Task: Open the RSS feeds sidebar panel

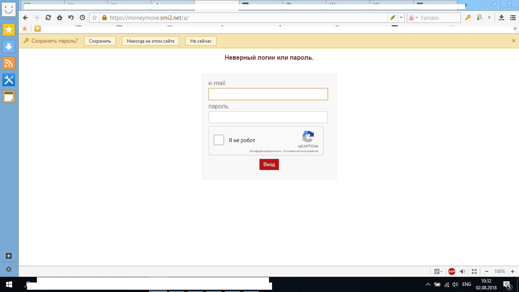Action: pyautogui.click(x=9, y=63)
